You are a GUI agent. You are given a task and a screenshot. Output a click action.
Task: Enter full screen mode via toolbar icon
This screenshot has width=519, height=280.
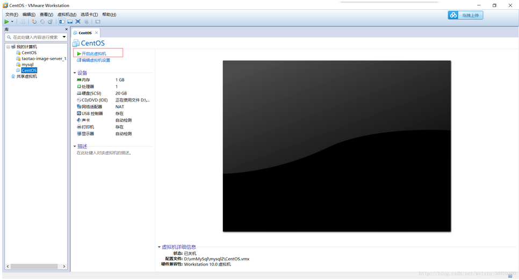(x=78, y=21)
